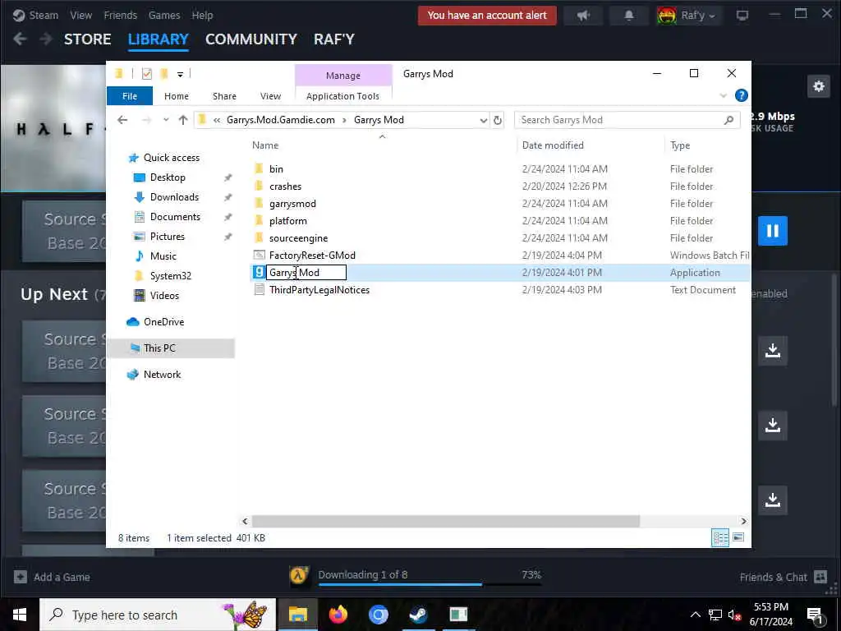Open Share tab in Explorer ribbon
The width and height of the screenshot is (841, 631).
pyautogui.click(x=224, y=96)
